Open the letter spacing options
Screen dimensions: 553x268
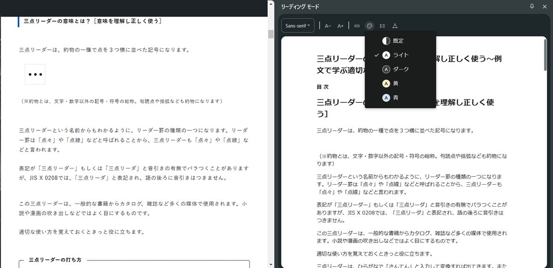click(395, 26)
